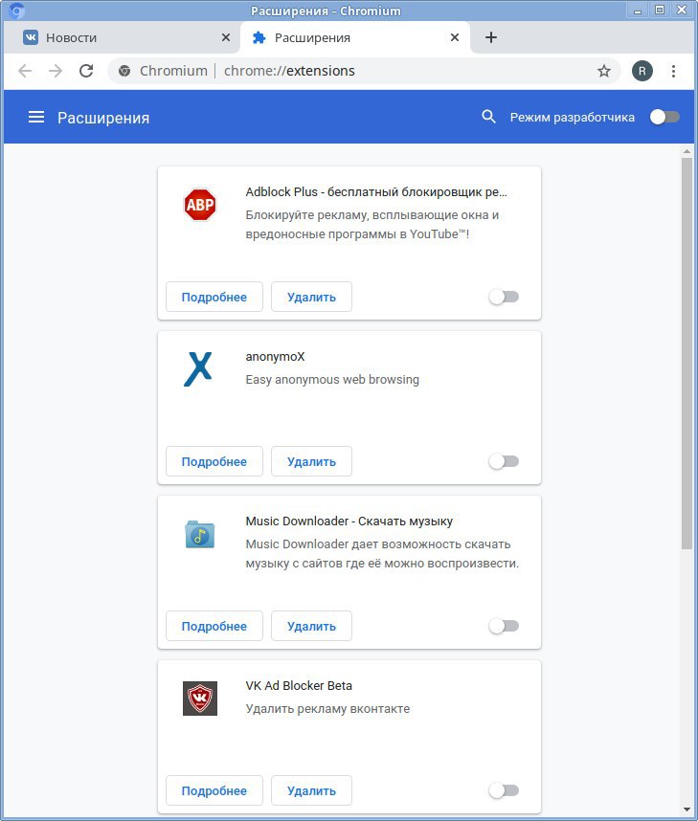The width and height of the screenshot is (698, 821).
Task: Search extensions with the magnifier icon
Action: click(x=488, y=117)
